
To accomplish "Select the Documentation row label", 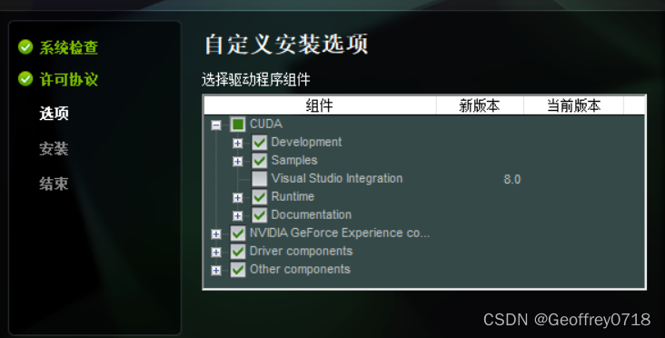I will click(312, 214).
